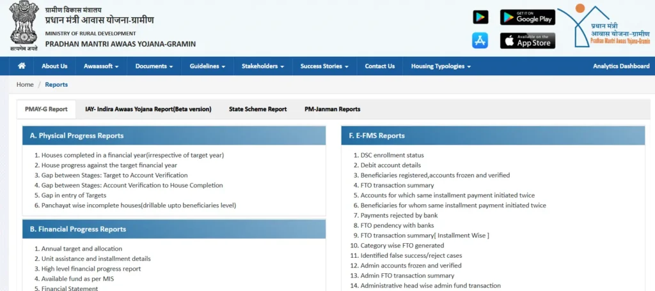Open Gap between Stages: Target to Account Verification
This screenshot has height=291, width=655.
114,175
